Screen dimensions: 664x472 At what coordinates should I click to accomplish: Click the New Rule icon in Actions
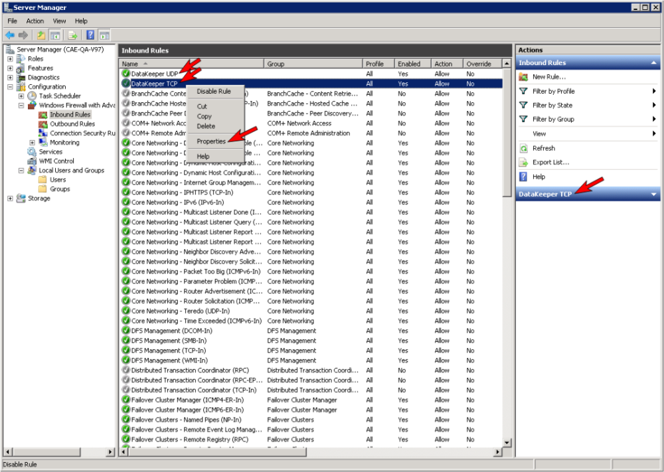[523, 77]
